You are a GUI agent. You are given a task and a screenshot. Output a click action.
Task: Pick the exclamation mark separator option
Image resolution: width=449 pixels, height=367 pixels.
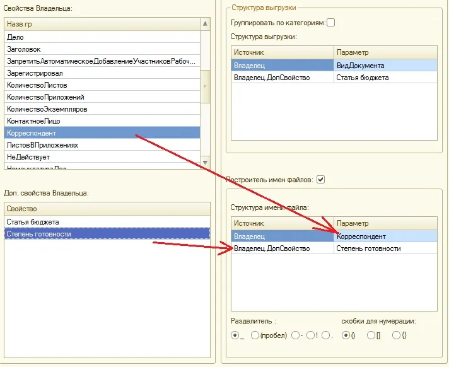coord(310,335)
